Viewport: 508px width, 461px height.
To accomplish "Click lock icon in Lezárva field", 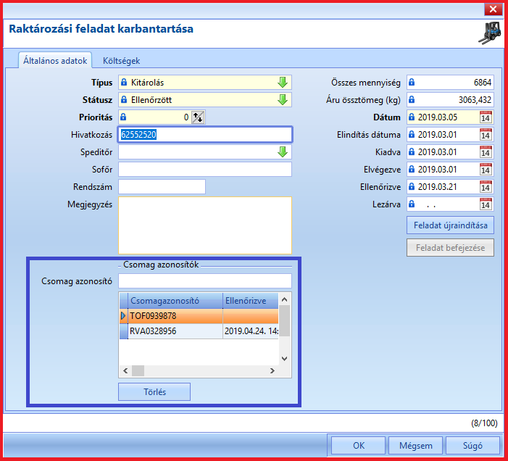I will [412, 204].
